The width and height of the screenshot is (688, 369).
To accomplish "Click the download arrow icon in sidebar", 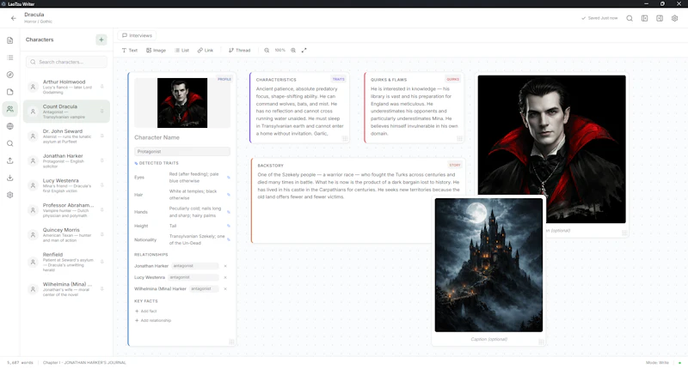I will (x=10, y=178).
